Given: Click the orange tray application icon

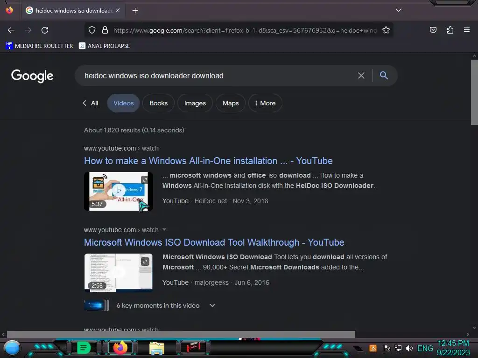Looking at the screenshot, I should point(373,348).
